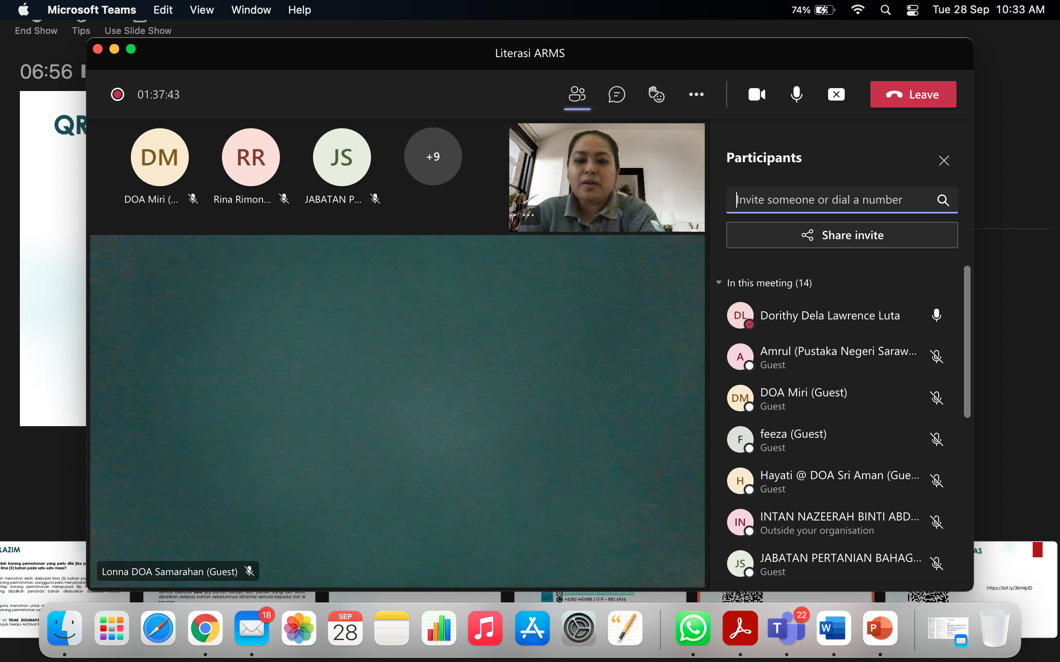The width and height of the screenshot is (1060, 662).
Task: Click the battery status icon
Action: [825, 10]
